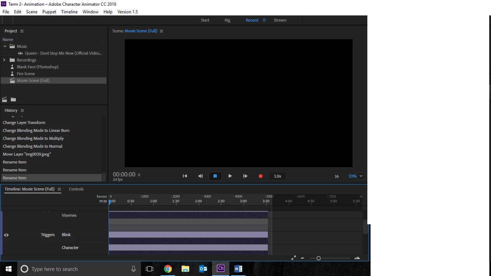Open File Explorer from the taskbar
491x276 pixels.
click(185, 269)
